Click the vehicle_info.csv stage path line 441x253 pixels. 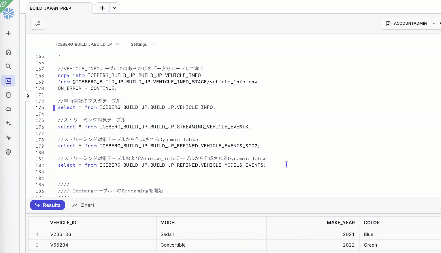[157, 82]
